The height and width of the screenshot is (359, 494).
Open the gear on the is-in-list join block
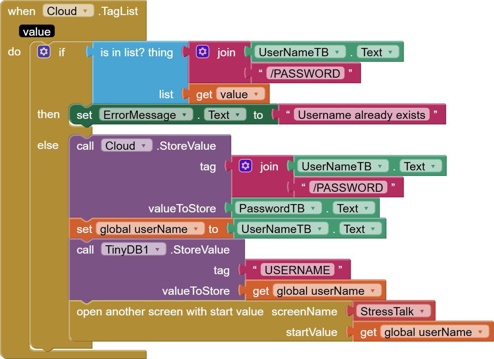[203, 52]
